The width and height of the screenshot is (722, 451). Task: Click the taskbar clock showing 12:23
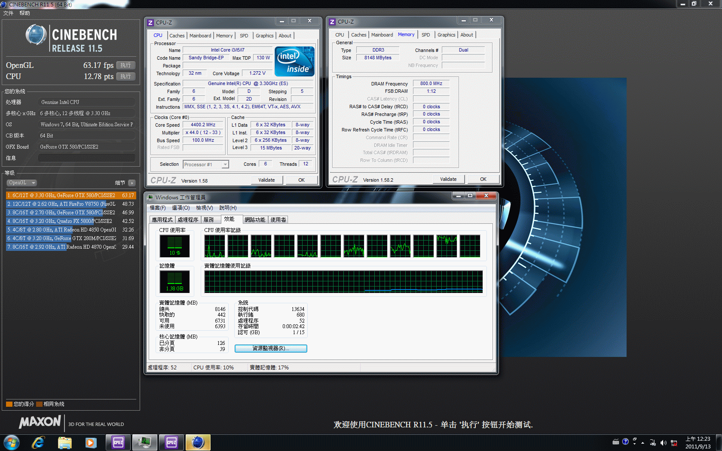(x=698, y=442)
